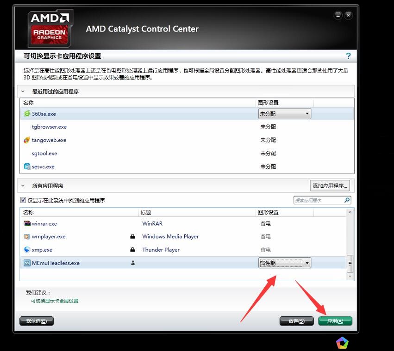Viewport: 394px width, 351px height.
Task: Click the sesvc.exe app icon
Action: (27, 166)
